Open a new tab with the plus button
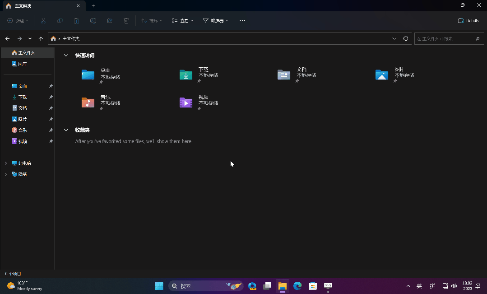This screenshot has height=294, width=487. pos(93,6)
